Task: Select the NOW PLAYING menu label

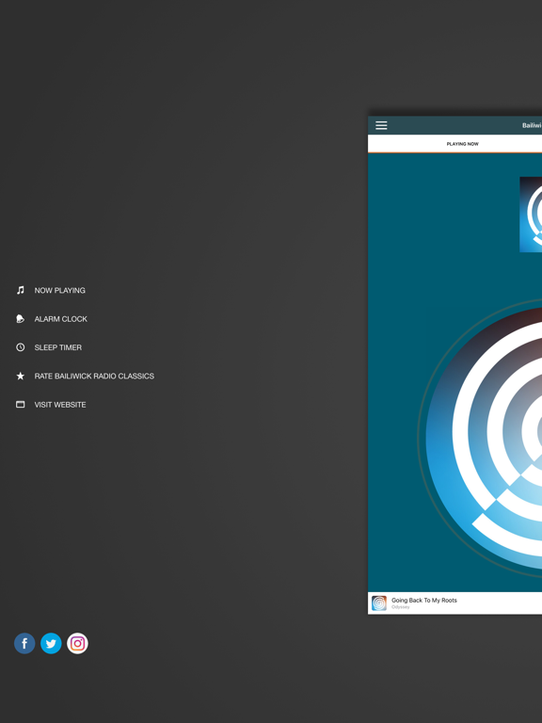Action: [x=60, y=291]
